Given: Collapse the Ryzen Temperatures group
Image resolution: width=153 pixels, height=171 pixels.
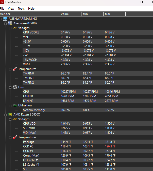Looking at the screenshot, I should (10, 138).
